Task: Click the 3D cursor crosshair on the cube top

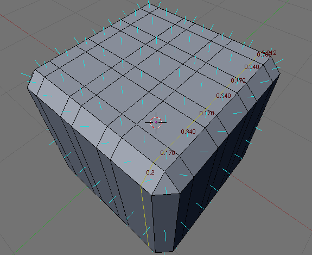Action: point(156,122)
